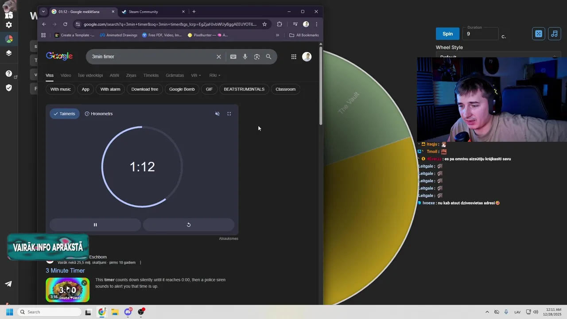Apply the GIF filter chip

tap(209, 89)
